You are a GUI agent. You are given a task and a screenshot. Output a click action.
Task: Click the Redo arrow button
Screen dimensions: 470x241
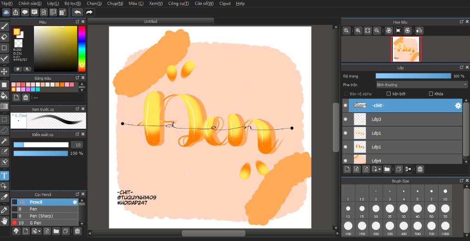pos(90,12)
